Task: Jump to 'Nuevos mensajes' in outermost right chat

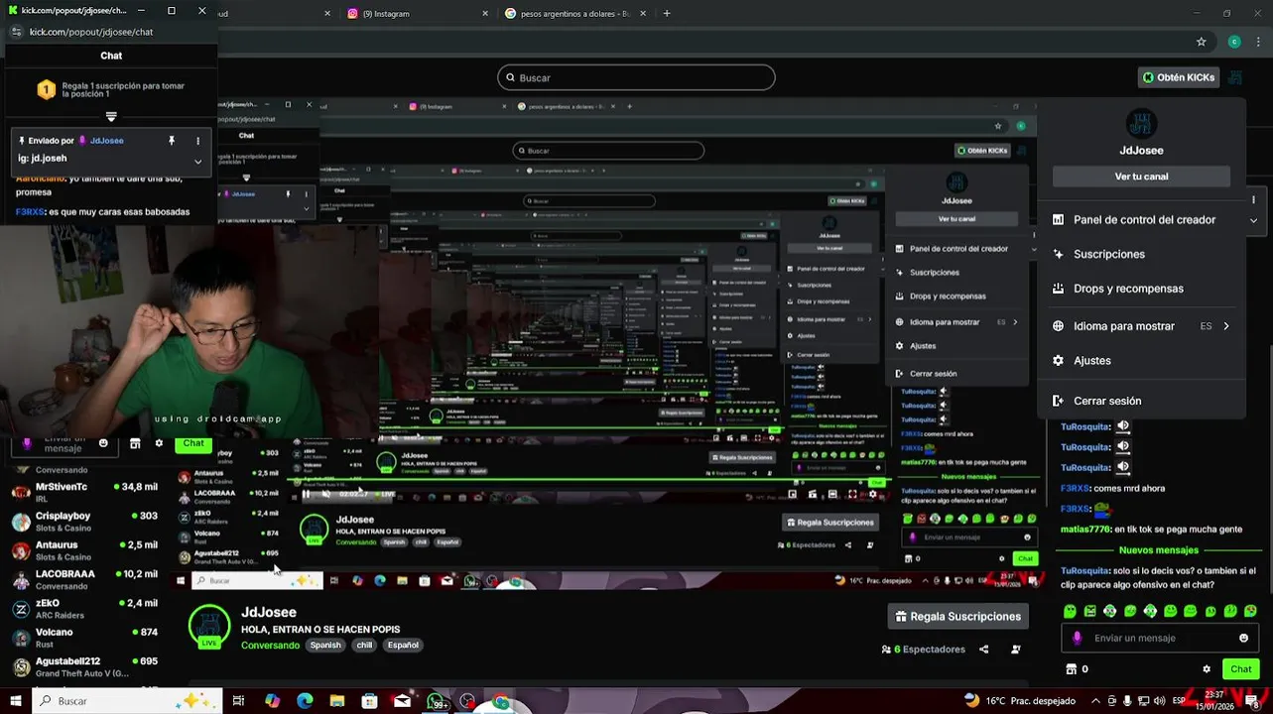Action: pyautogui.click(x=1158, y=549)
